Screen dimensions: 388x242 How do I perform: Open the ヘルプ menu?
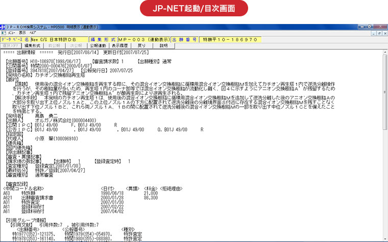33,32
